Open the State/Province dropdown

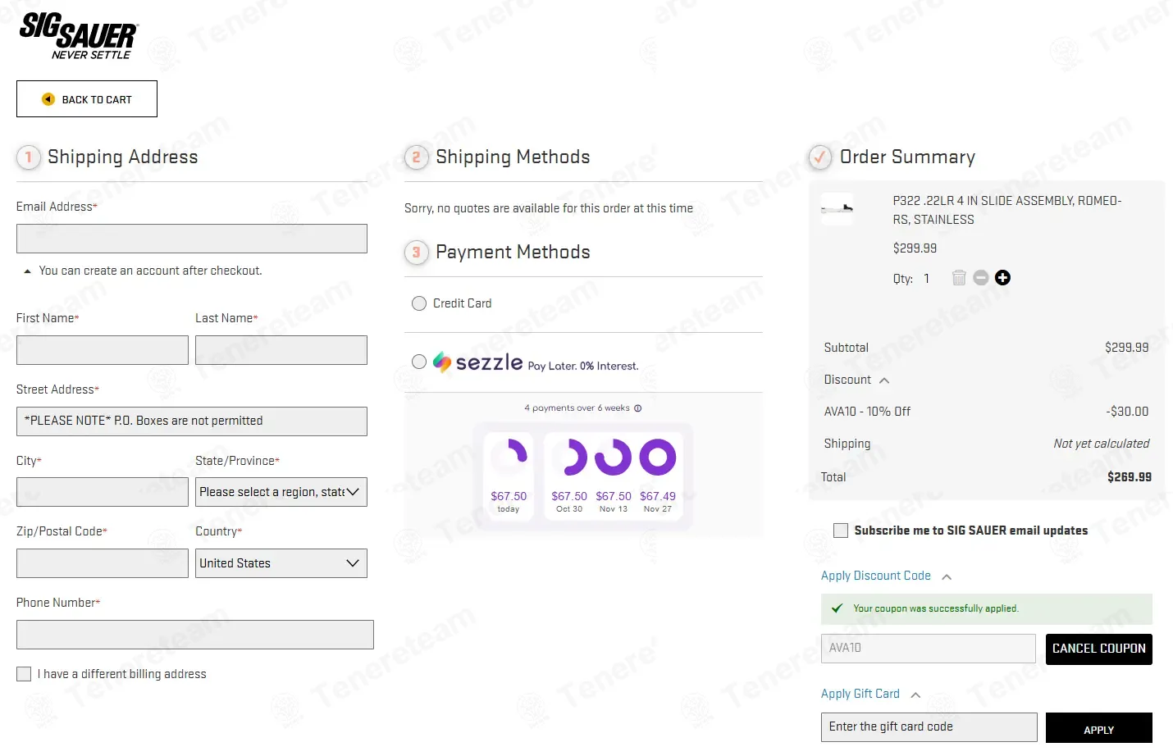click(281, 492)
